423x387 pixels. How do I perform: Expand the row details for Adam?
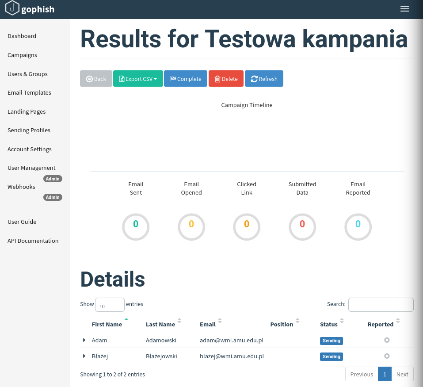coord(84,340)
